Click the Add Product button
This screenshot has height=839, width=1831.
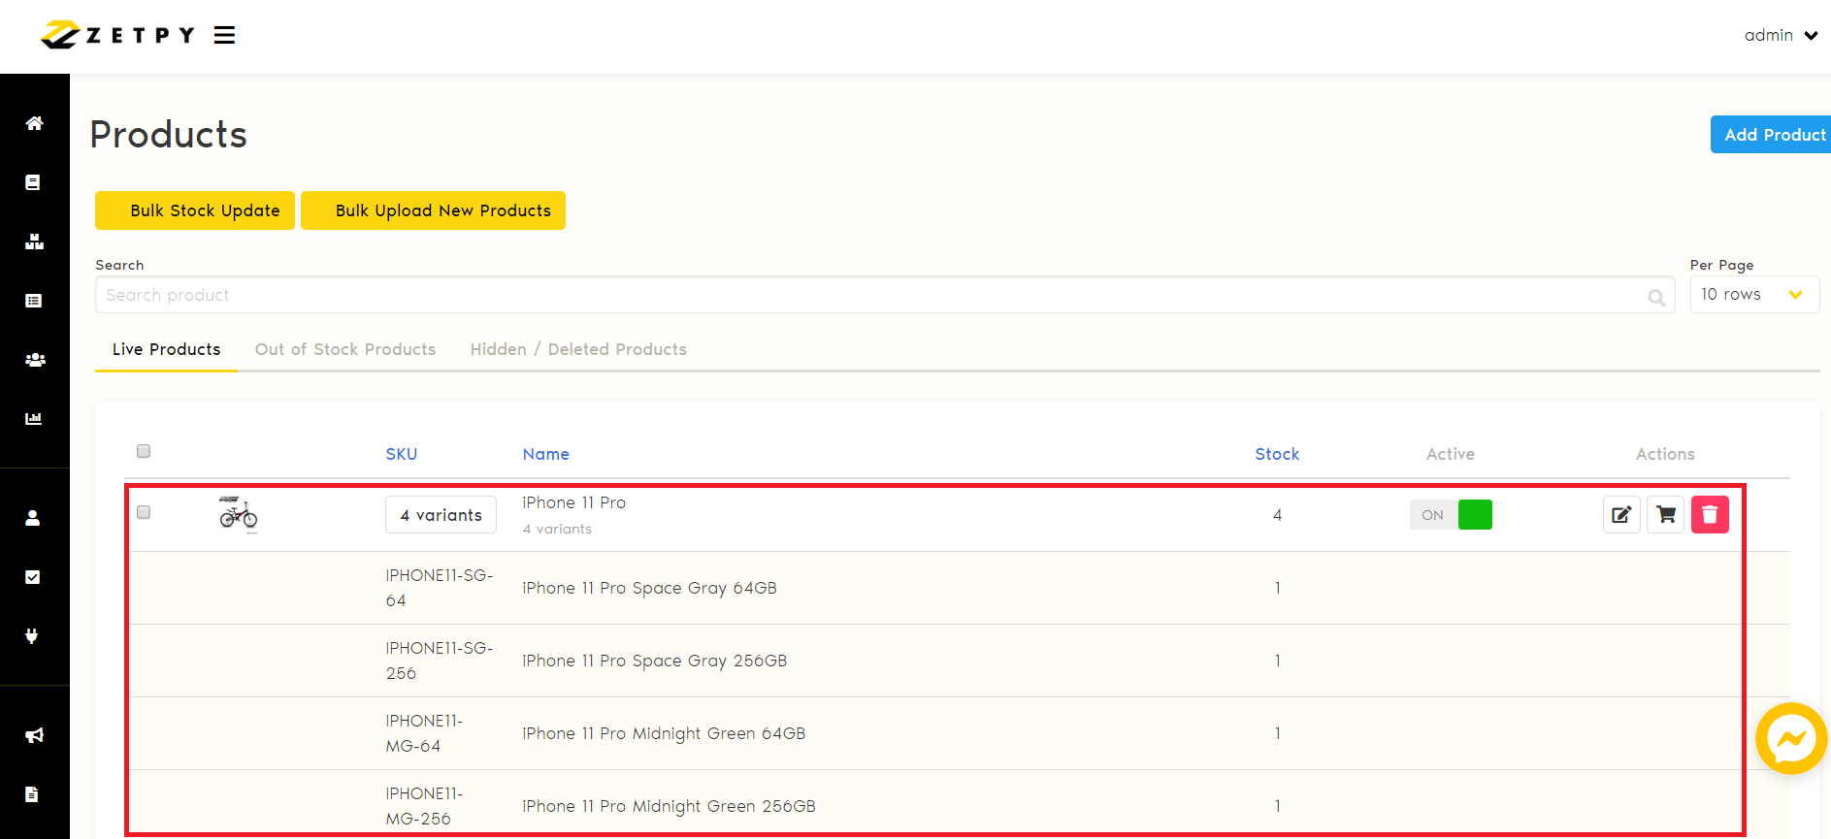(x=1772, y=135)
